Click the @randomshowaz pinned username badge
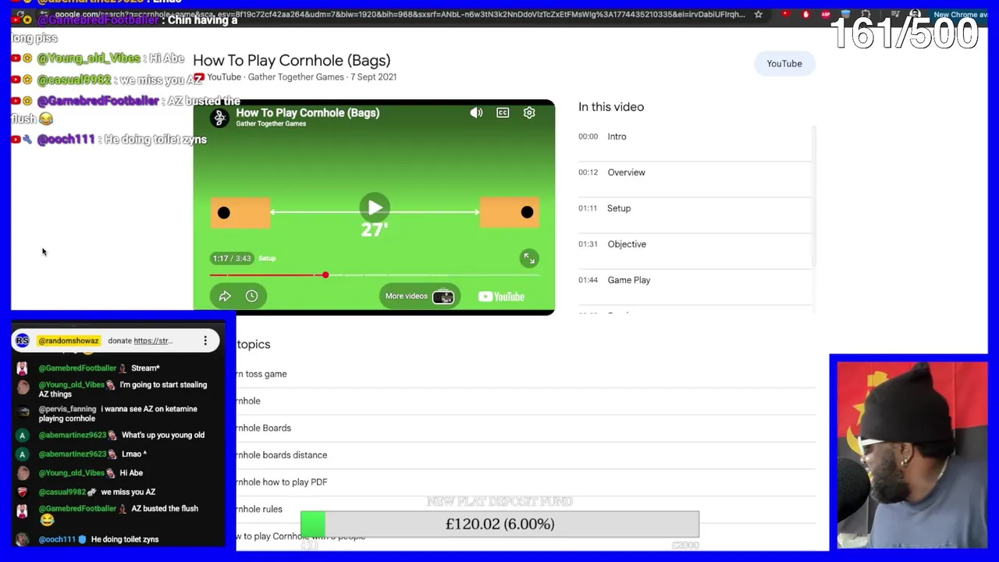Image resolution: width=999 pixels, height=562 pixels. pyautogui.click(x=69, y=341)
